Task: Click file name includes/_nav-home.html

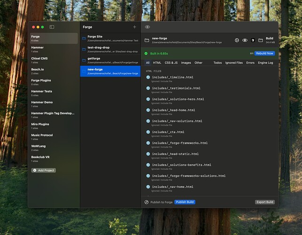Action: (172, 187)
